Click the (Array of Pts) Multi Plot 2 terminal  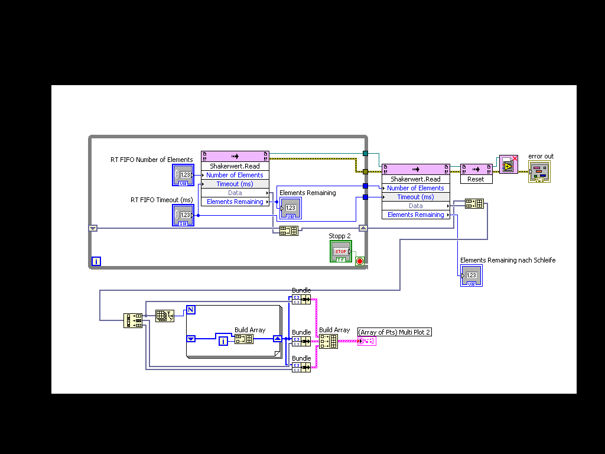coord(366,341)
